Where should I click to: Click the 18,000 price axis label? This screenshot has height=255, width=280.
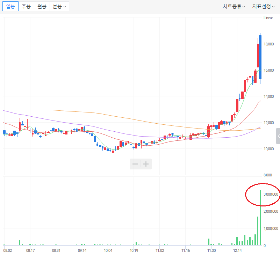[268, 44]
